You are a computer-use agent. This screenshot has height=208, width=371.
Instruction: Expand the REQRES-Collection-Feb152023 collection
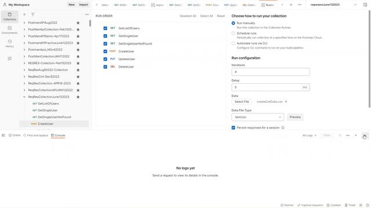[x=24, y=63]
